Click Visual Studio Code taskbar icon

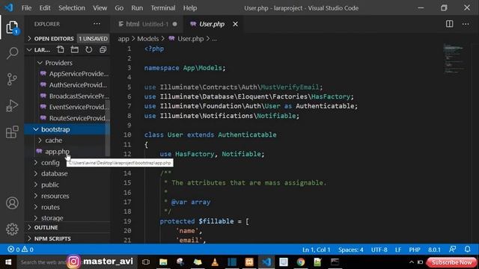[266, 262]
